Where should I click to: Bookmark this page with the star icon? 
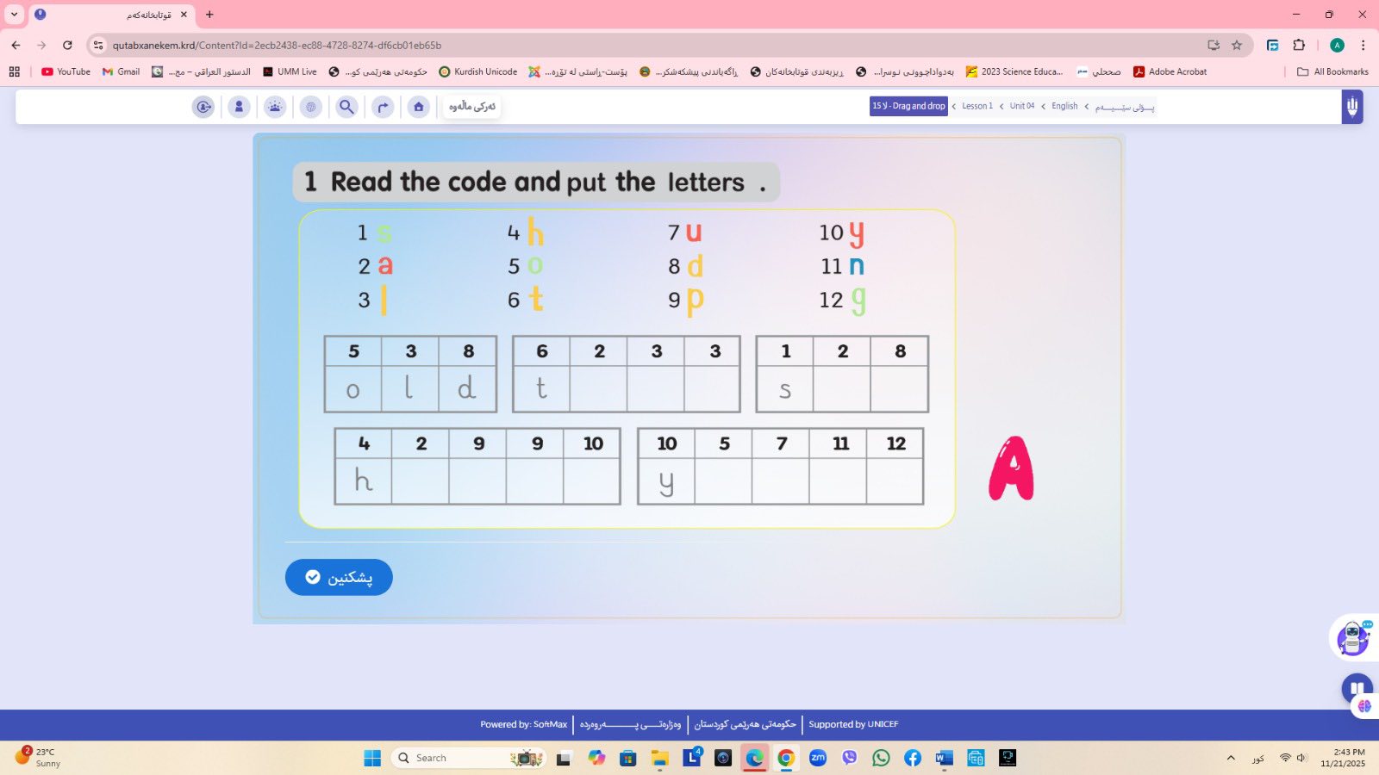pyautogui.click(x=1237, y=45)
